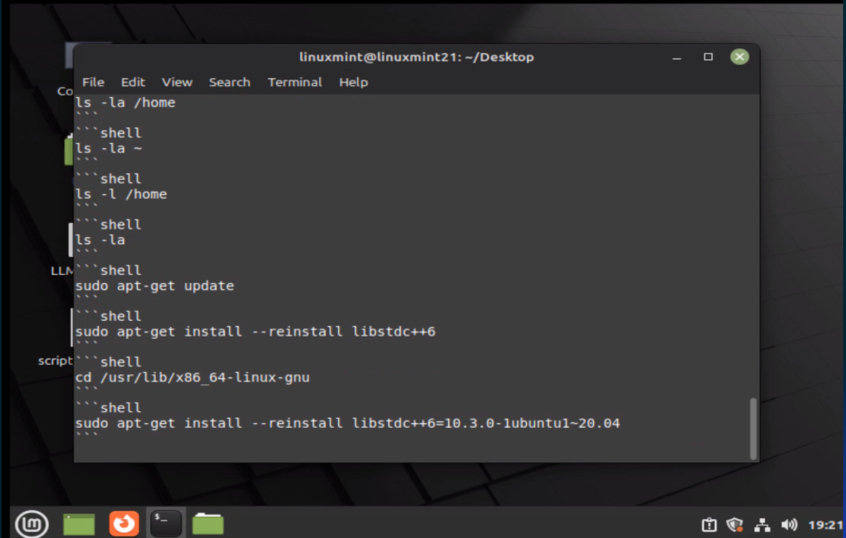Minimize the terminal window
Screen dimensions: 846x538
[x=677, y=57]
